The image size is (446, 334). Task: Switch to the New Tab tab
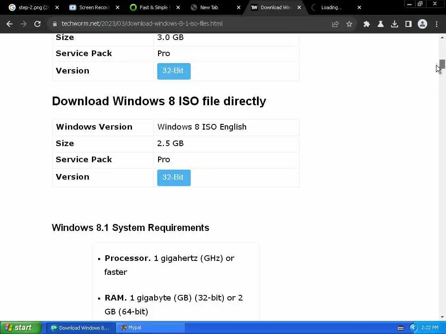pyautogui.click(x=209, y=8)
